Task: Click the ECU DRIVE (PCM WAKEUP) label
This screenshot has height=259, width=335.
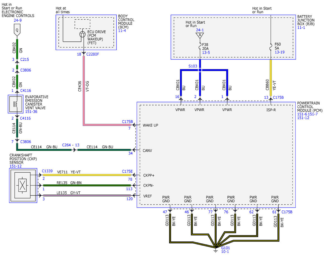Action: click(x=97, y=37)
